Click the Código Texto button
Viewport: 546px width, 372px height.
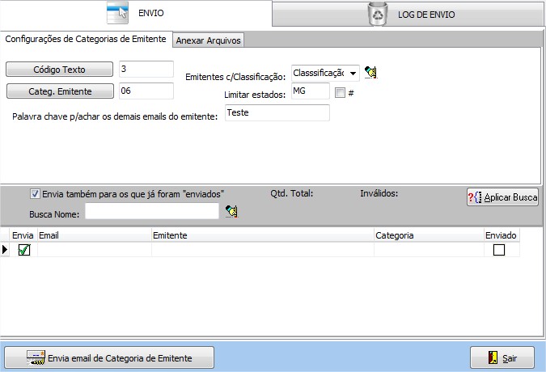coord(59,70)
